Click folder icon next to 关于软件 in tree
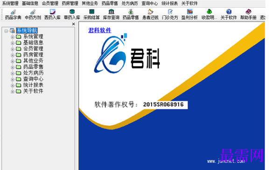Viewport: 272px width, 170px height. tap(18, 91)
